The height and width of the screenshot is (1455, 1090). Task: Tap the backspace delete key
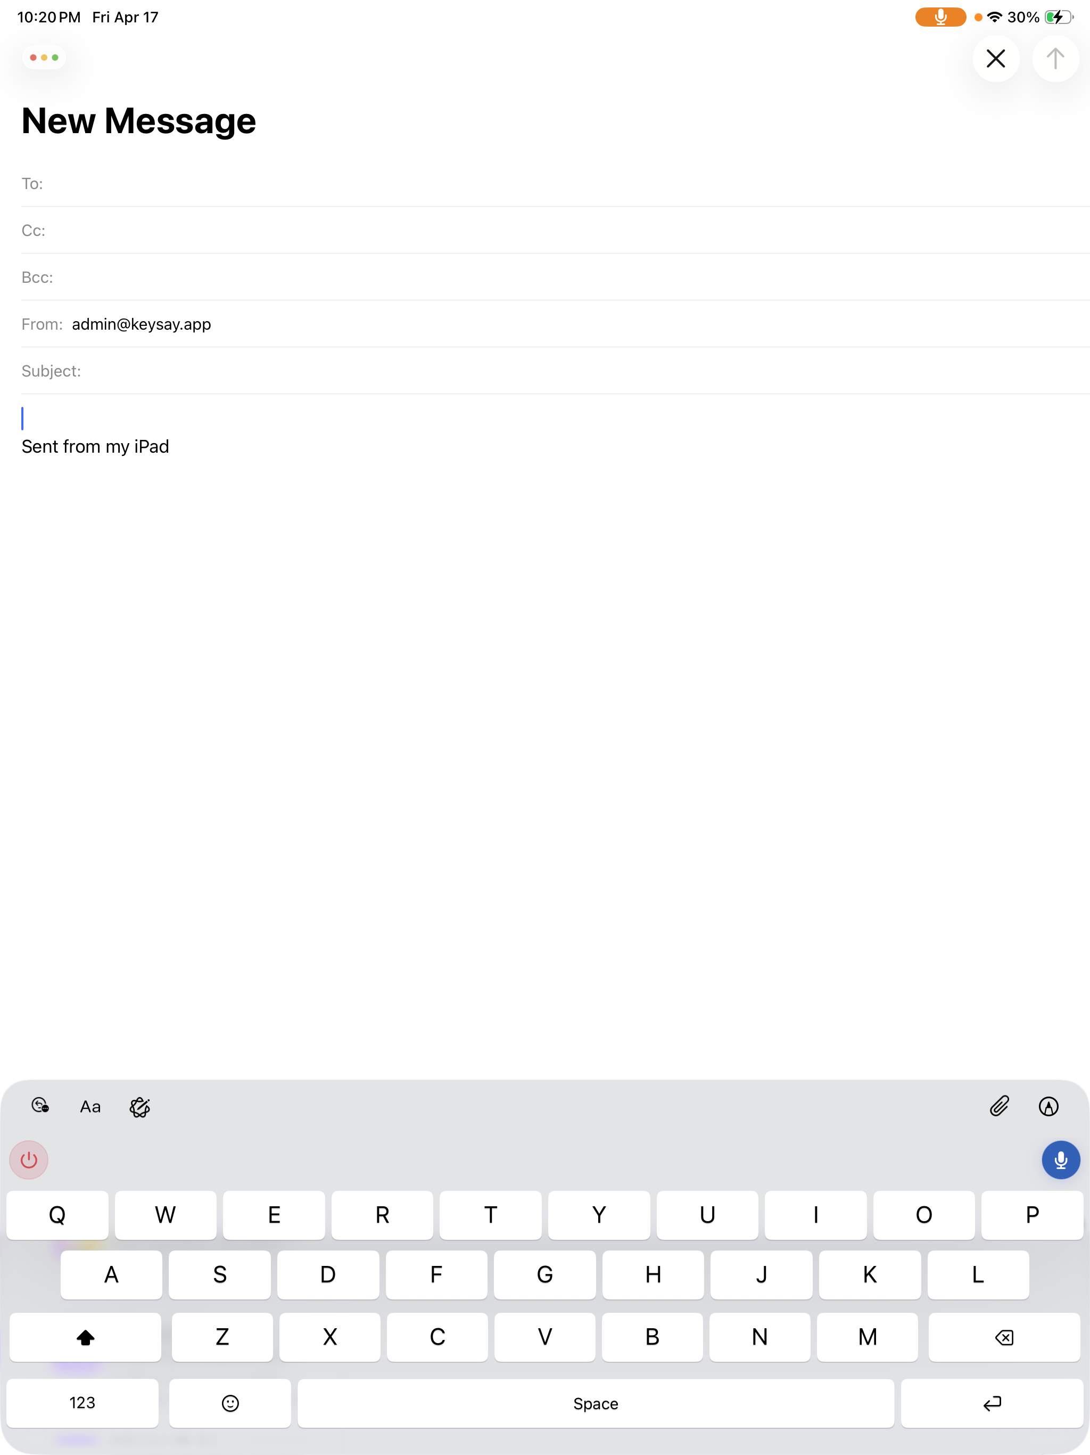pyautogui.click(x=1004, y=1337)
